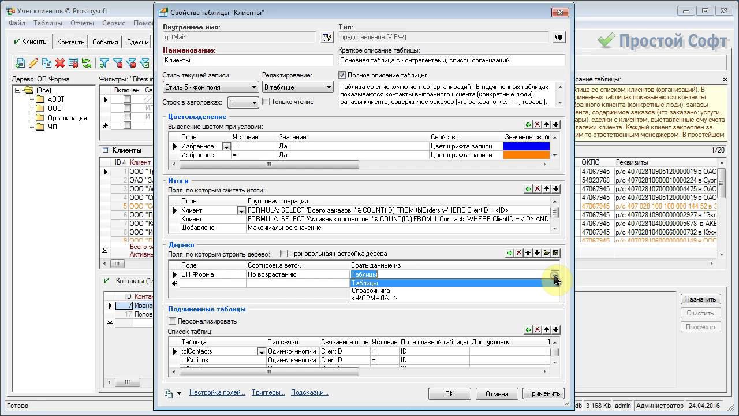The width and height of the screenshot is (739, 416).
Task: Delete the selected tree field in Дерево
Action: tap(518, 253)
